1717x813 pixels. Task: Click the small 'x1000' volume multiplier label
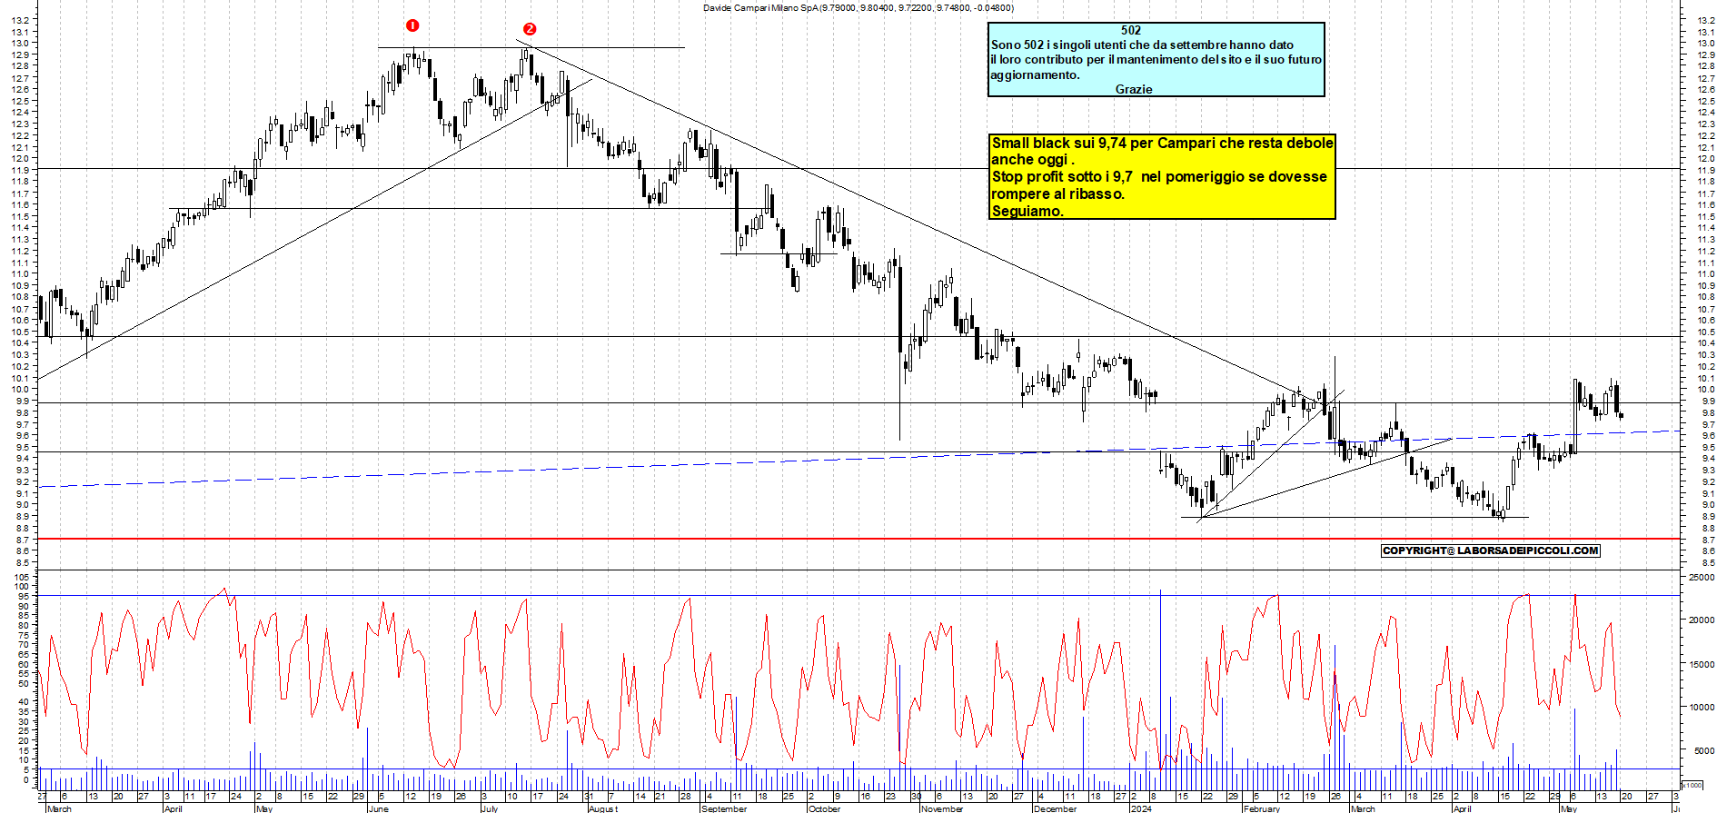pyautogui.click(x=1692, y=785)
